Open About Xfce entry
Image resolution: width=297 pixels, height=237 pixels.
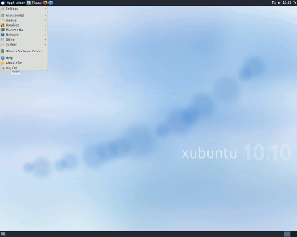24,63
